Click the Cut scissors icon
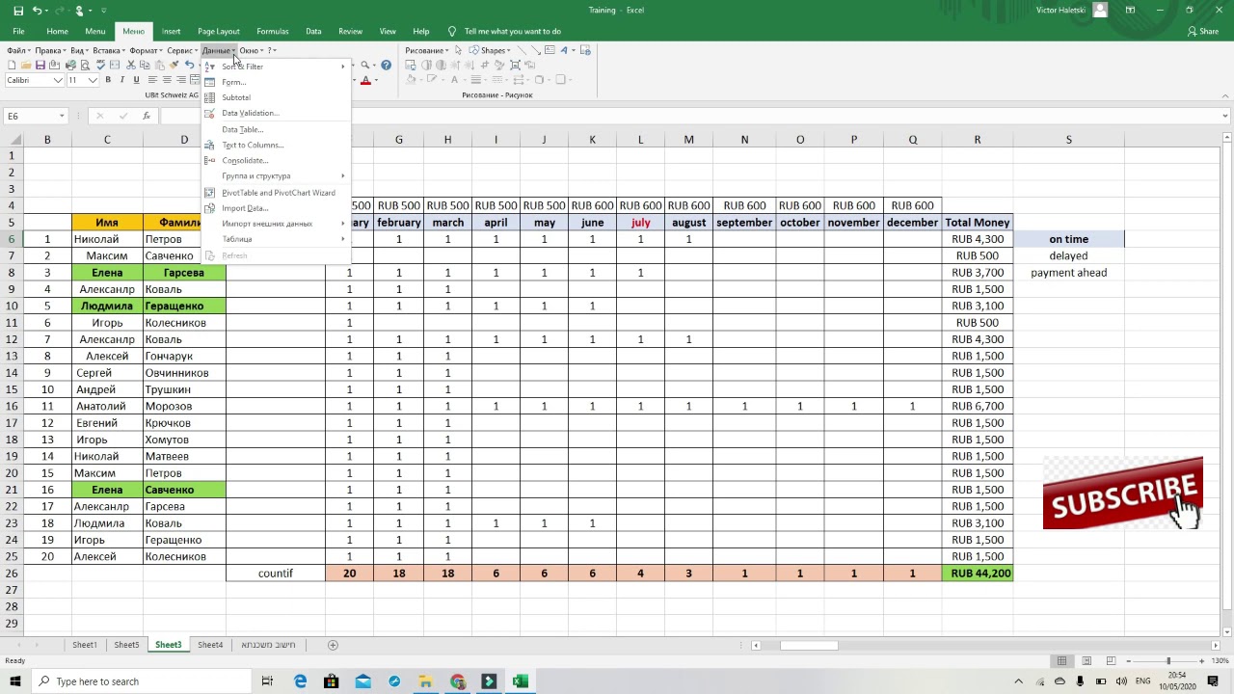 (x=130, y=65)
